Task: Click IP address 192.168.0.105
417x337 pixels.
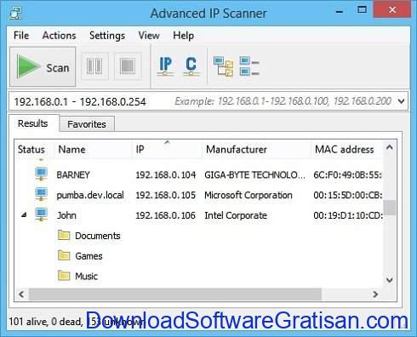Action: click(x=166, y=195)
